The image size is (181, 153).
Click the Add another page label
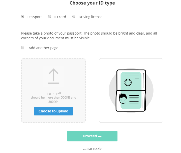pos(43,48)
